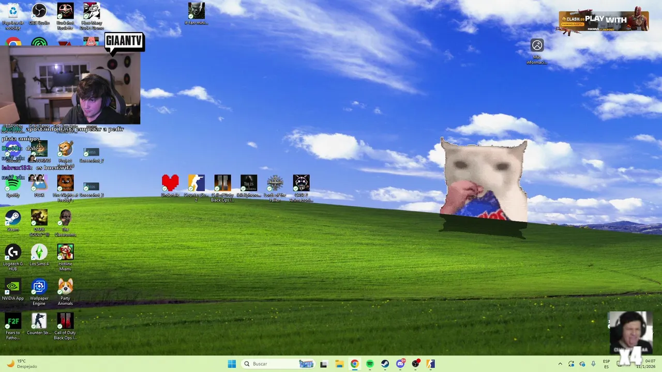The width and height of the screenshot is (662, 372).
Task: Launch The Classrooms desktop icon
Action: tap(65, 223)
